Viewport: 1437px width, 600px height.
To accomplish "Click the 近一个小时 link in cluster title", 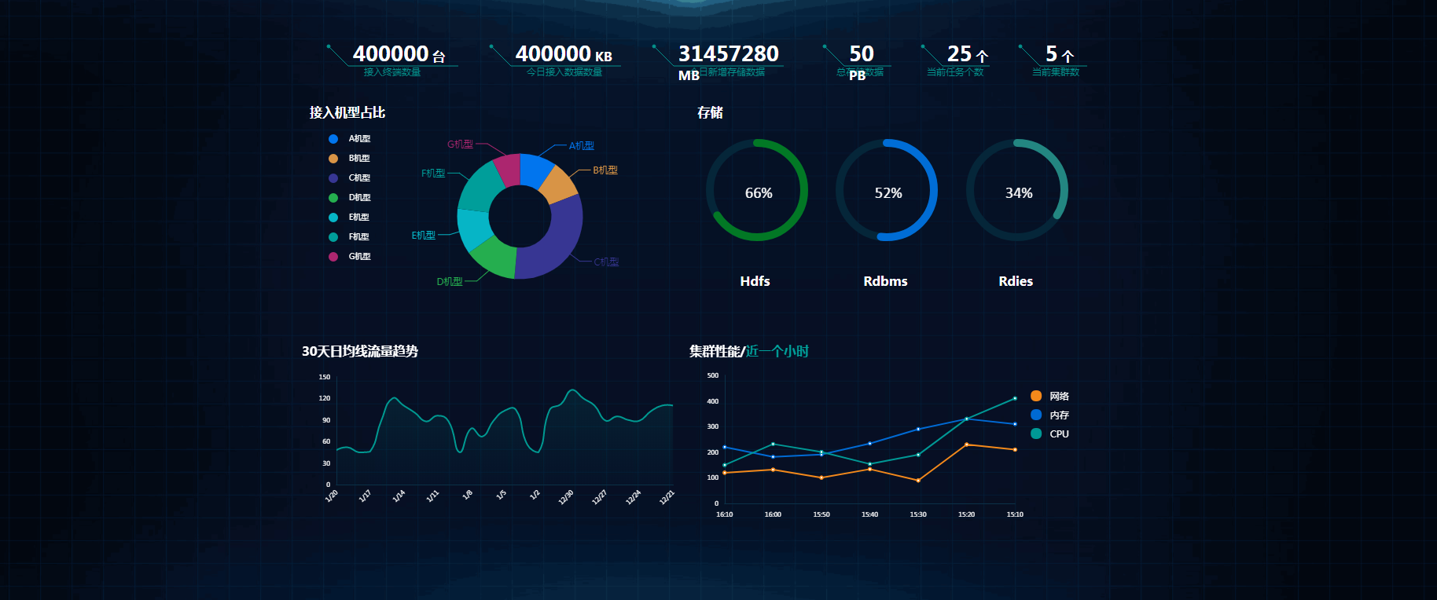I will click(x=777, y=352).
